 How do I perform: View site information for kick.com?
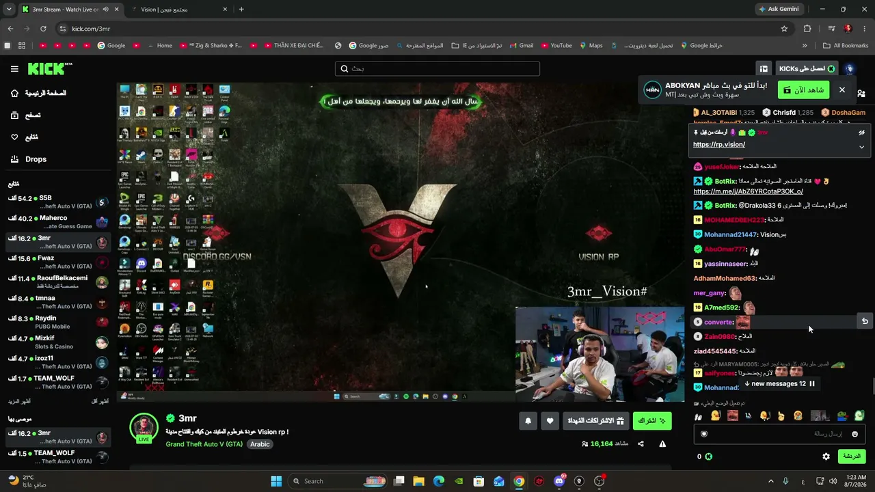pos(63,29)
